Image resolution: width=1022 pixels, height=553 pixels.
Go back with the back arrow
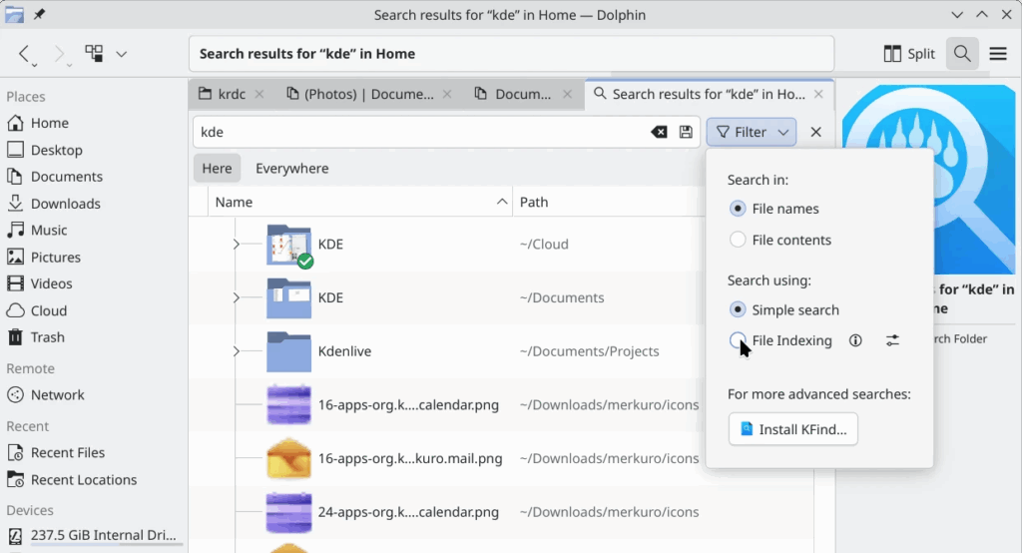pyautogui.click(x=25, y=54)
